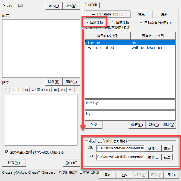Click 追加(A) to add entry
The height and width of the screenshot is (181, 181).
153,125
